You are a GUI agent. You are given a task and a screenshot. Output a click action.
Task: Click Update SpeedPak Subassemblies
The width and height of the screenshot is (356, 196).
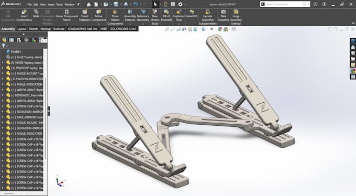point(207,17)
